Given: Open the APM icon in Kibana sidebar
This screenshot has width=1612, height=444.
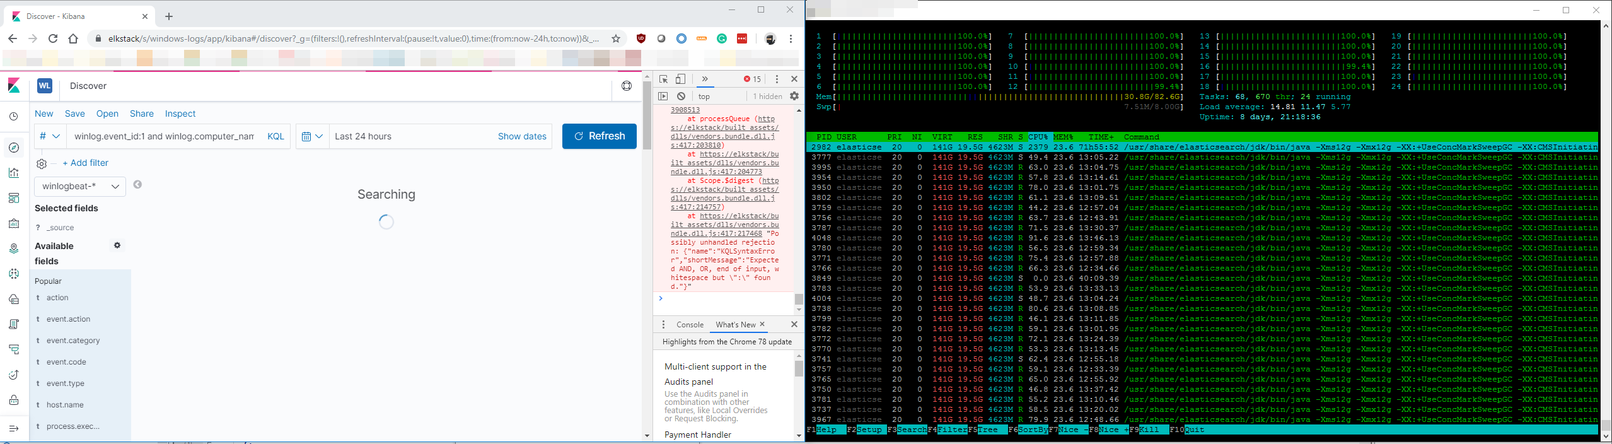Looking at the screenshot, I should click(x=14, y=349).
